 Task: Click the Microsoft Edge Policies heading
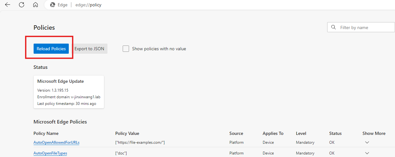(x=60, y=122)
